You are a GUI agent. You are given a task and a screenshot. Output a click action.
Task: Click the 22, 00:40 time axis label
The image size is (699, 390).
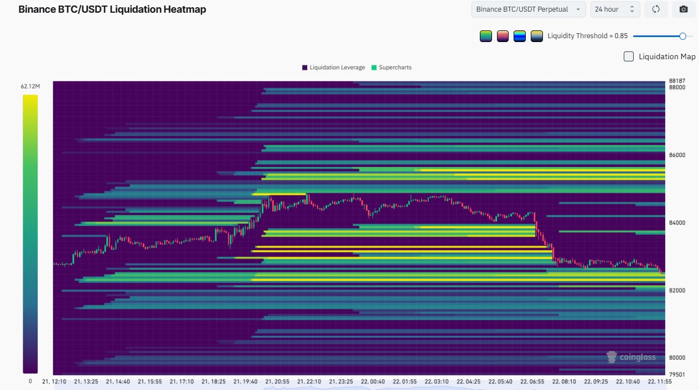[x=373, y=382]
